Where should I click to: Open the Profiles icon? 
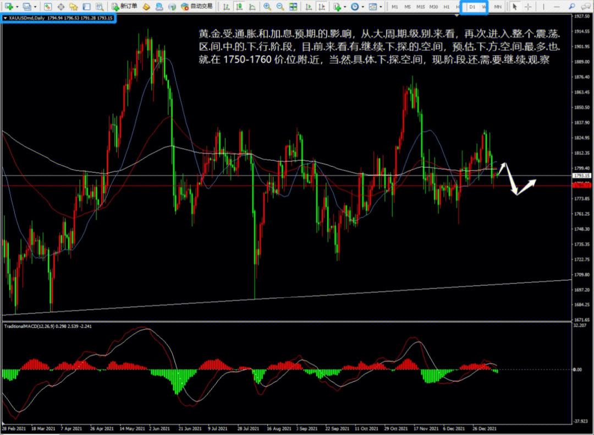pos(27,7)
